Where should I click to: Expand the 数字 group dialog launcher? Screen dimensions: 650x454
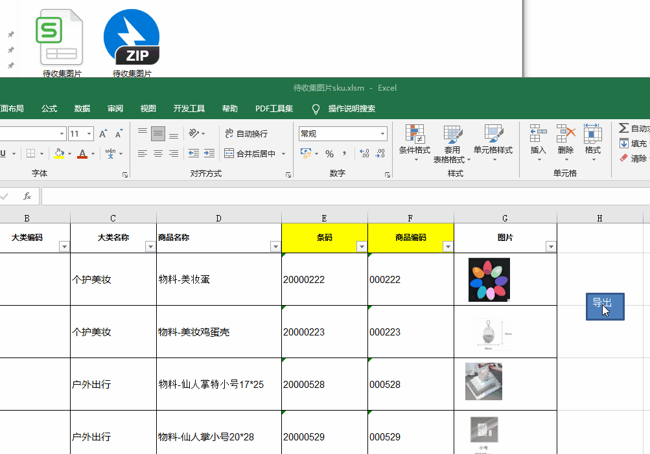[388, 175]
